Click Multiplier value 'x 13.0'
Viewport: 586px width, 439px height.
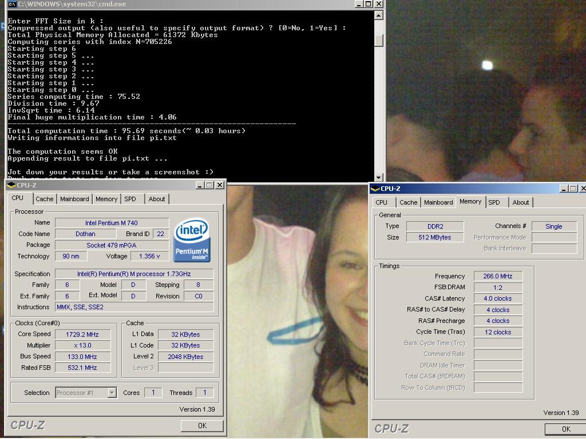(x=82, y=346)
